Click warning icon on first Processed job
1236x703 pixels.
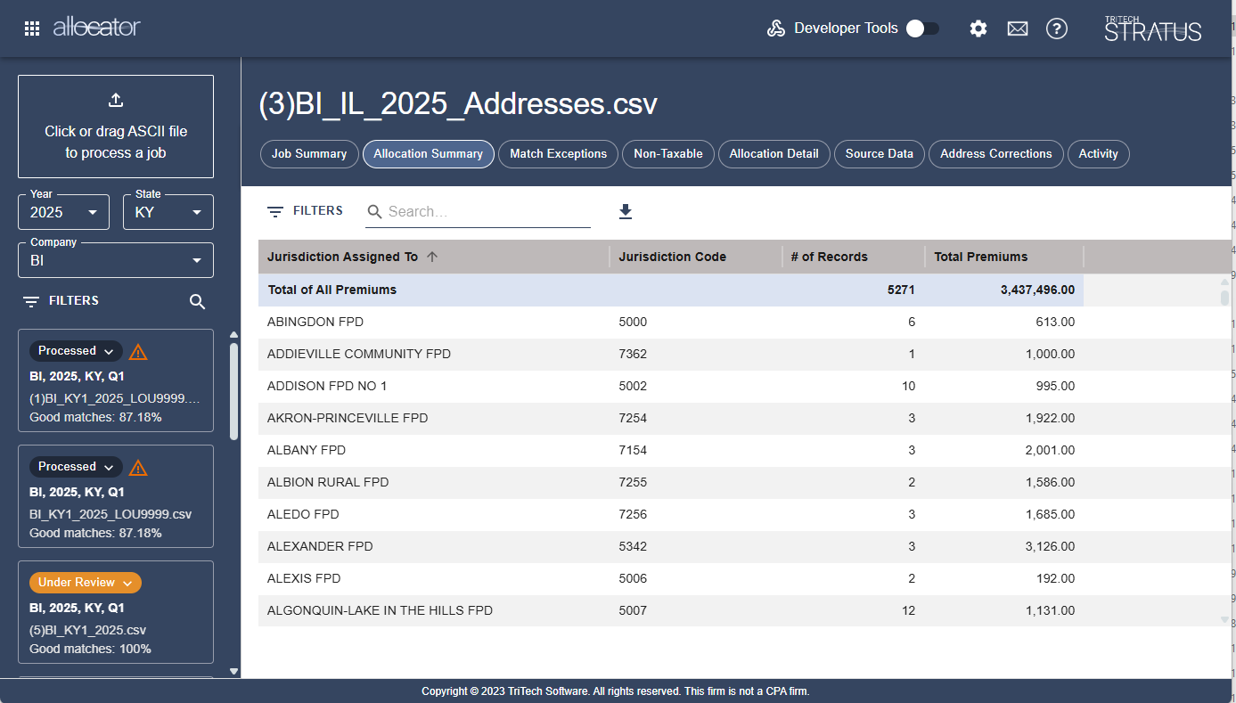[x=138, y=352]
